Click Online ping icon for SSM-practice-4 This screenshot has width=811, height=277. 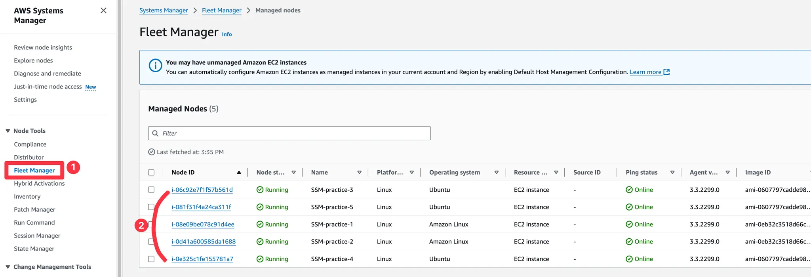(629, 259)
